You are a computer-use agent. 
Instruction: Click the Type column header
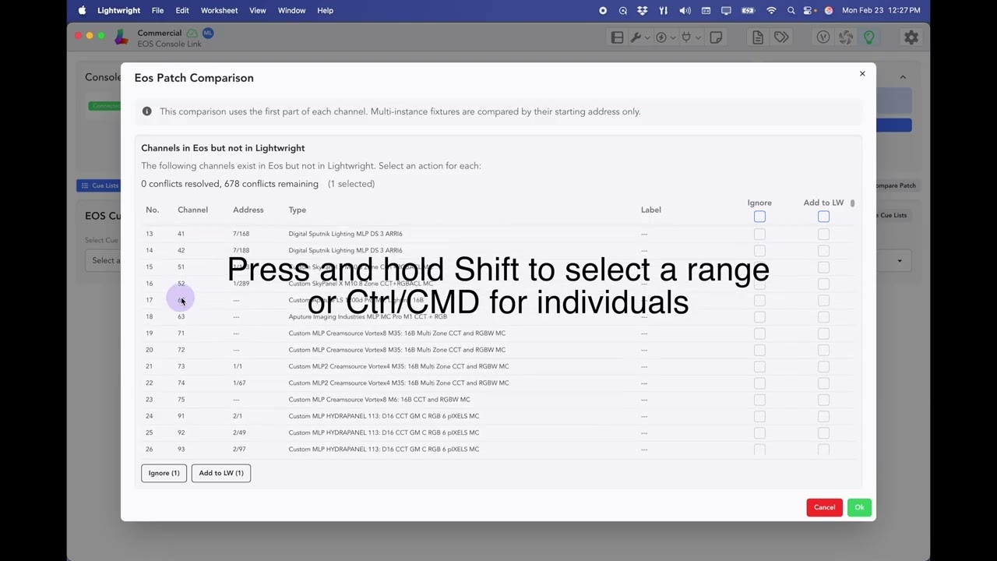coord(297,210)
